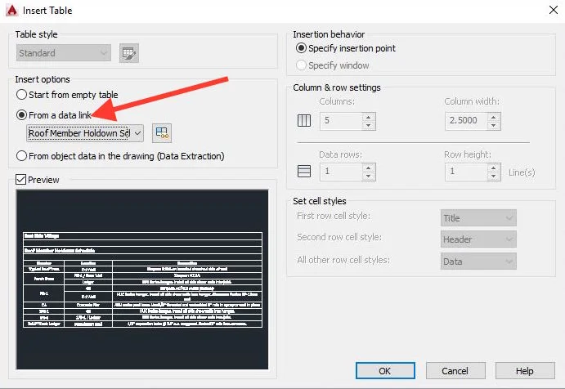Open the Data Link Manager icon
The image size is (565, 389).
pos(162,133)
